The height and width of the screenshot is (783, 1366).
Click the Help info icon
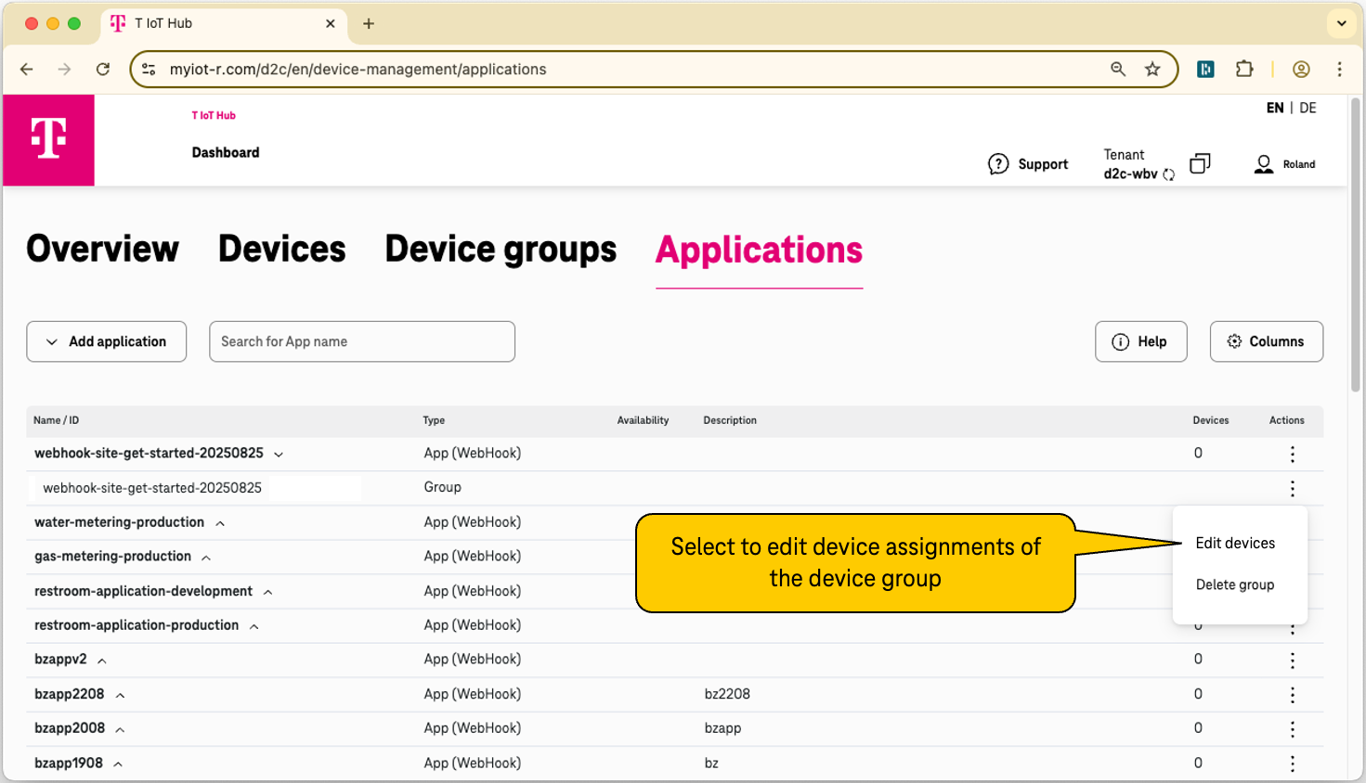point(1120,341)
